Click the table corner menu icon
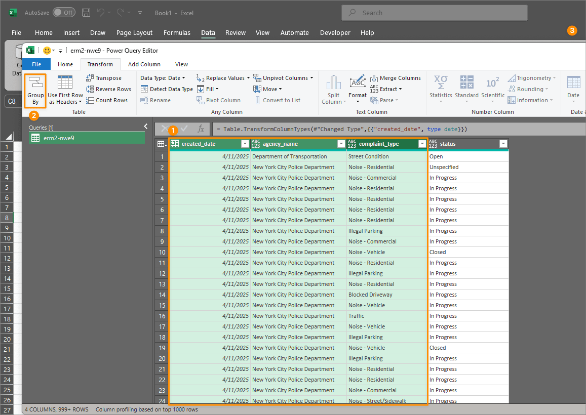Image resolution: width=586 pixels, height=415 pixels. (162, 144)
